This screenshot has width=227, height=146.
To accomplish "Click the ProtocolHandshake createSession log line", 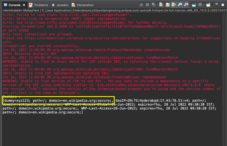I will pos(86,50).
